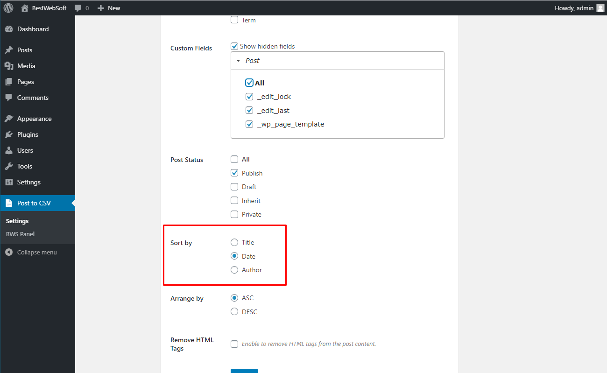Viewport: 607px width, 373px height.
Task: Open the Media menu
Action: [37, 66]
